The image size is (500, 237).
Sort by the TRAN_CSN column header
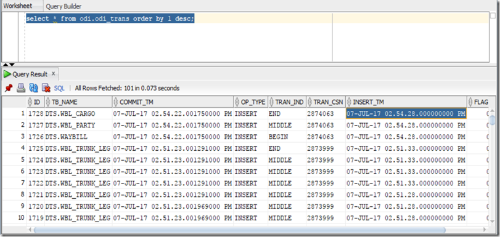coord(326,102)
